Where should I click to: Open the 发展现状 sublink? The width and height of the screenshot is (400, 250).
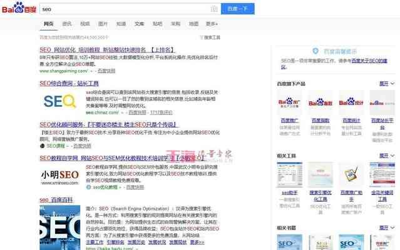178,242
